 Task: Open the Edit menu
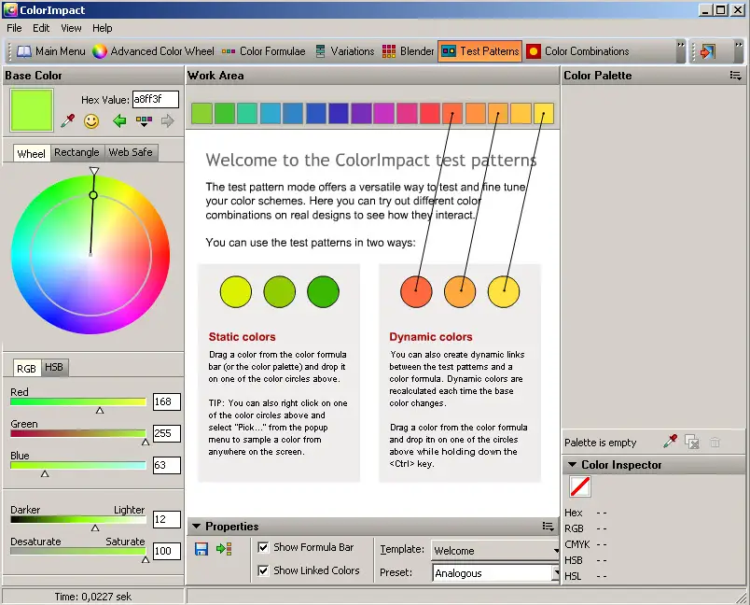tap(41, 28)
